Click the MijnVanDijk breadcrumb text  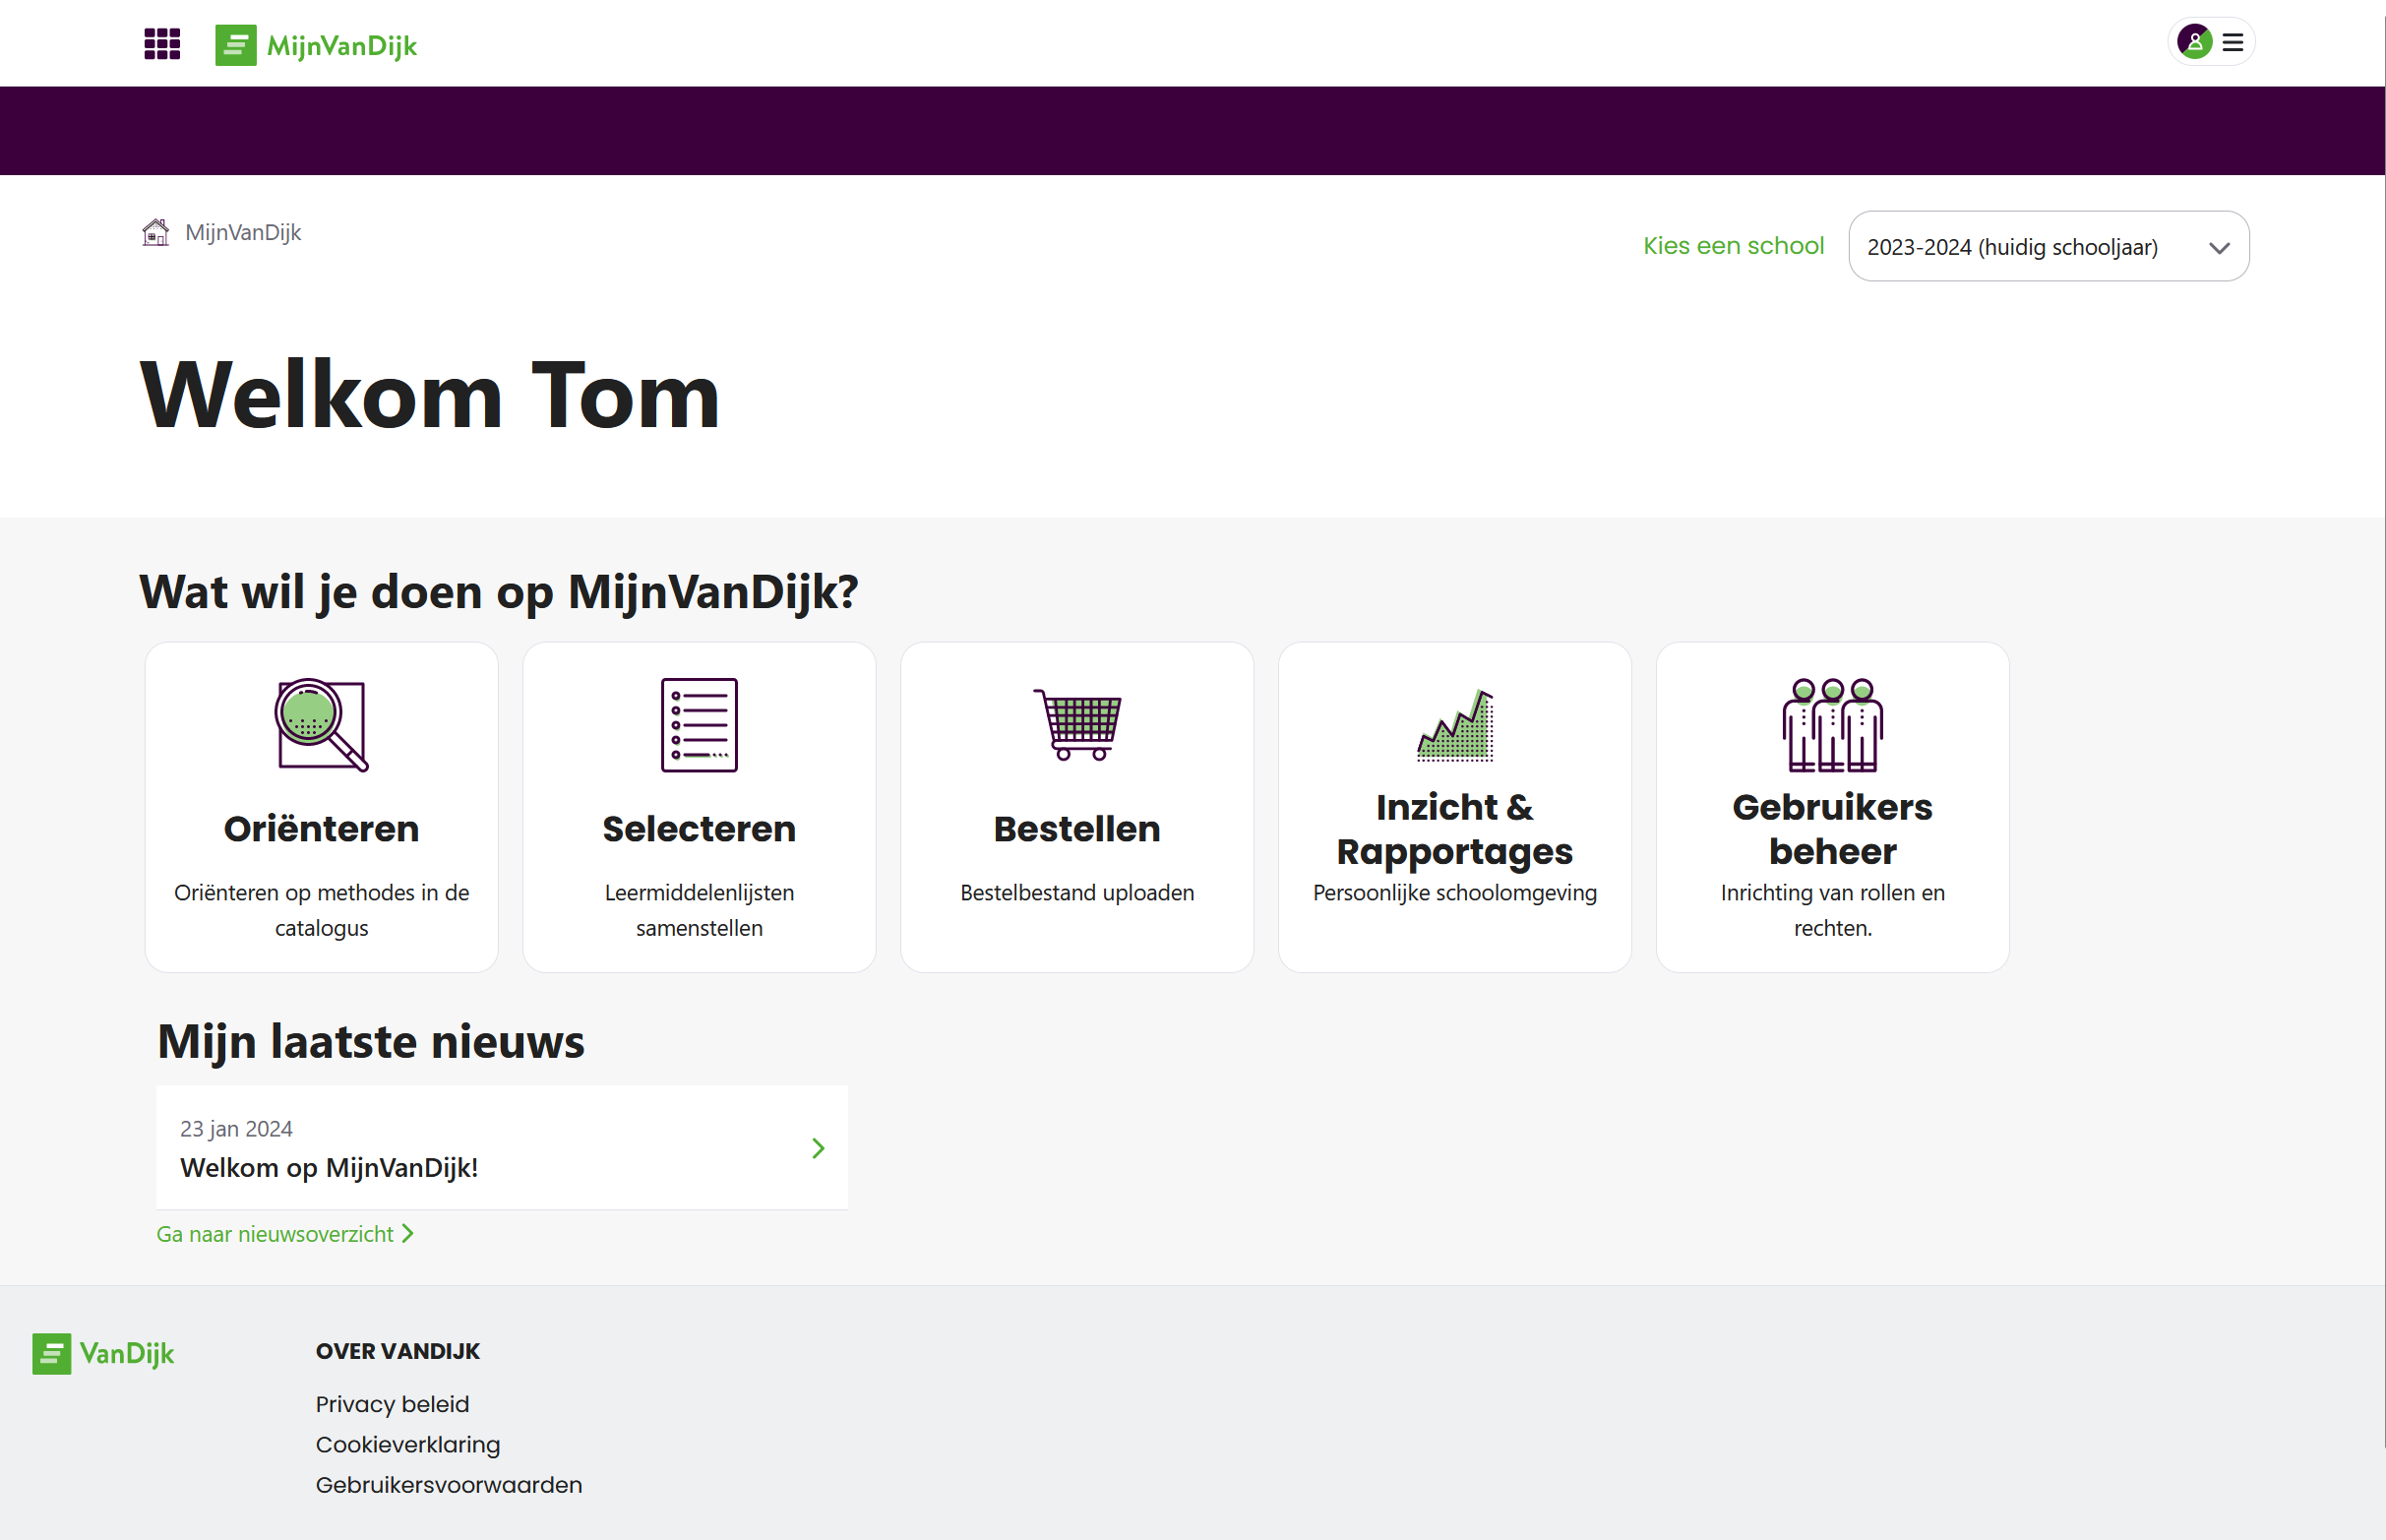click(x=243, y=233)
